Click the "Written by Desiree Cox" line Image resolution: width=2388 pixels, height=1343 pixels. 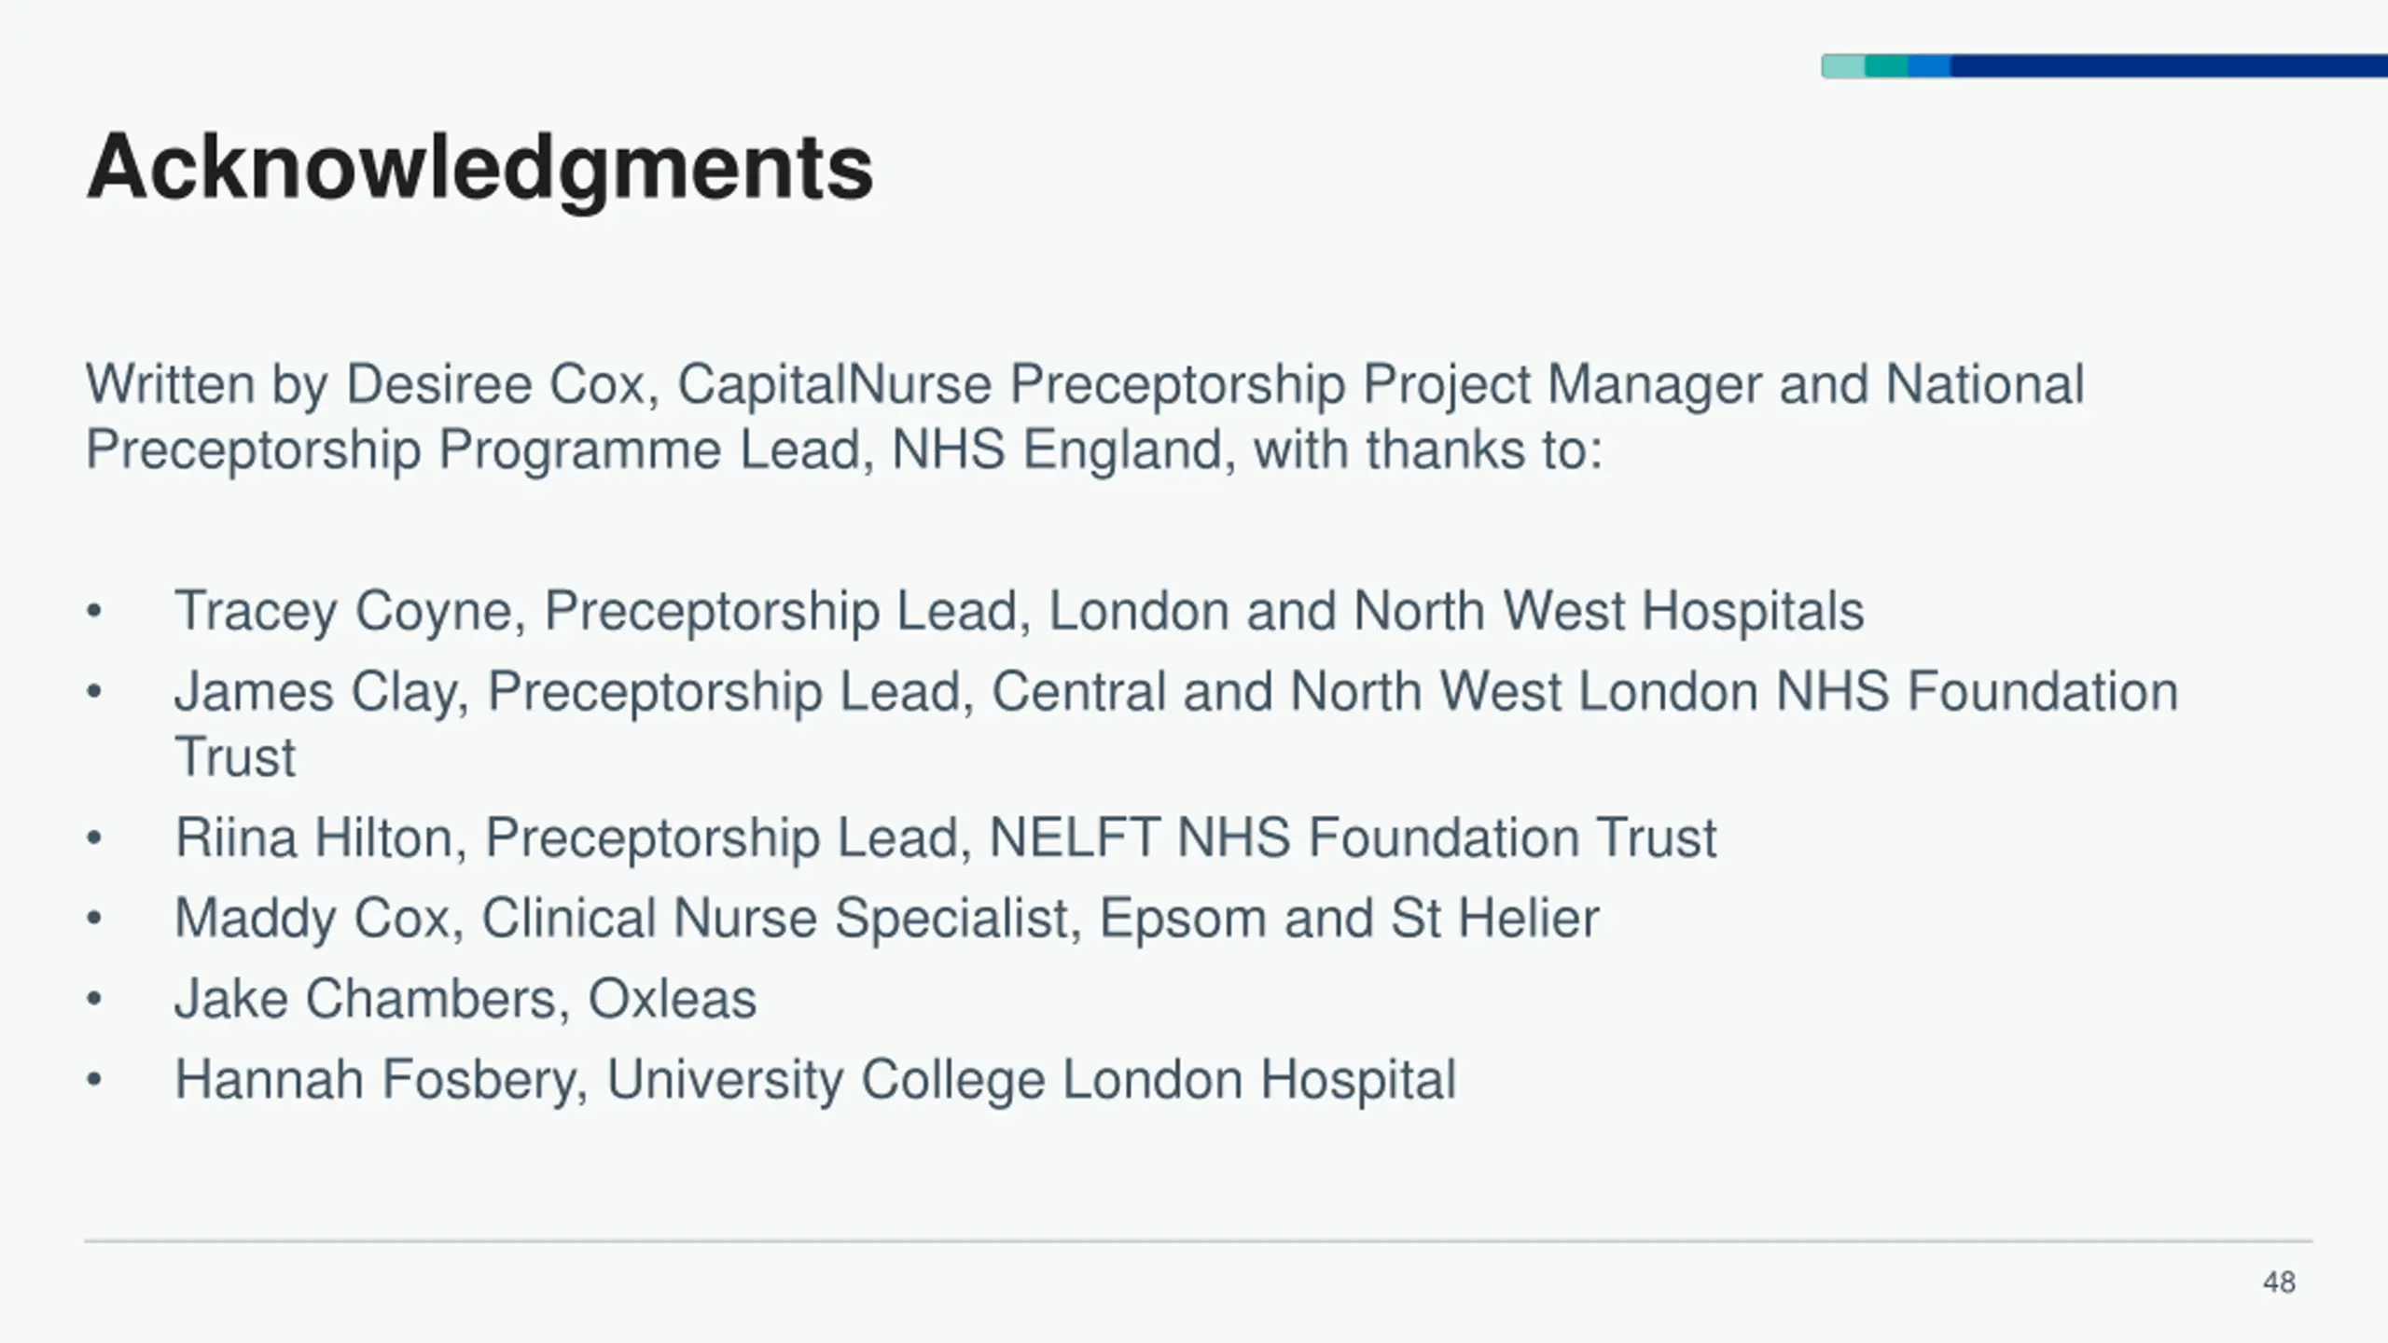pos(1084,384)
